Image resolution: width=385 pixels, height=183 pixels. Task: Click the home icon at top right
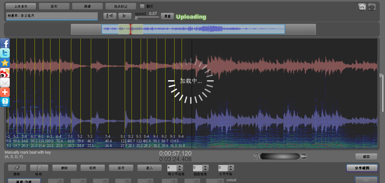362,7
